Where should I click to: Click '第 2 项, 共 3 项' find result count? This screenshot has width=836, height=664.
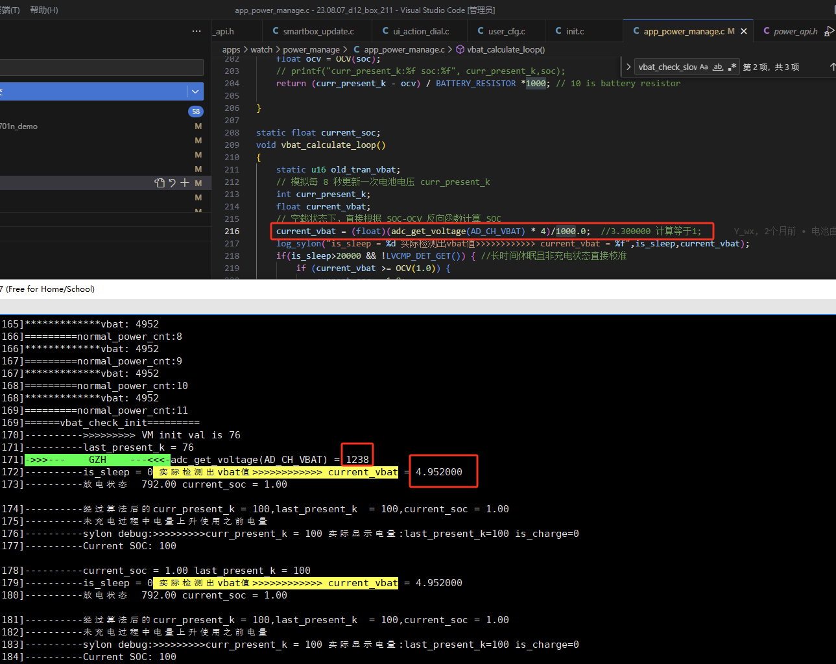pos(770,67)
